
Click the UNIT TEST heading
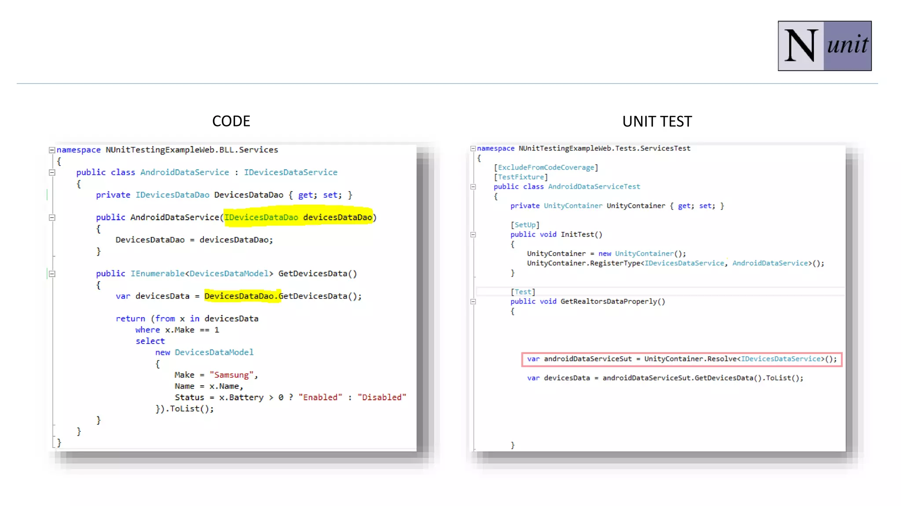pyautogui.click(x=657, y=121)
